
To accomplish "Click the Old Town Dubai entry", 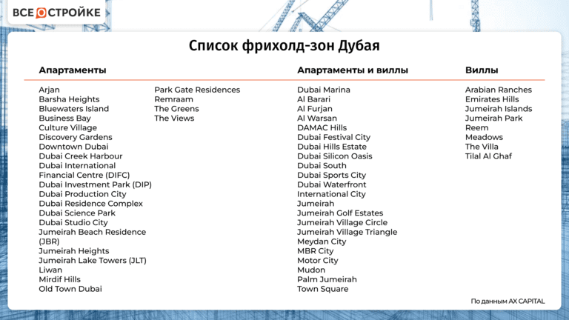I will (x=70, y=289).
